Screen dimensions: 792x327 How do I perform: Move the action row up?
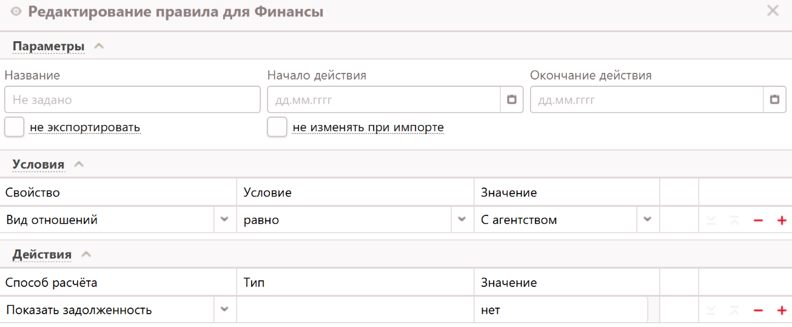(x=734, y=311)
